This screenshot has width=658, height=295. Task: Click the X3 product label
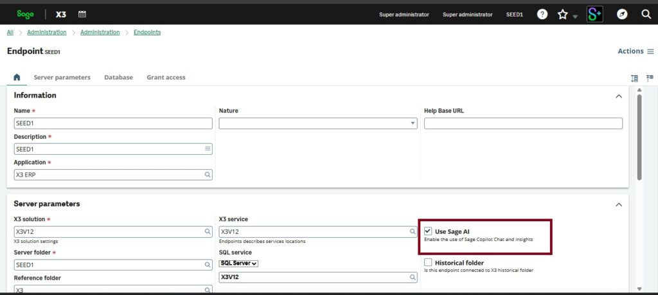(61, 14)
